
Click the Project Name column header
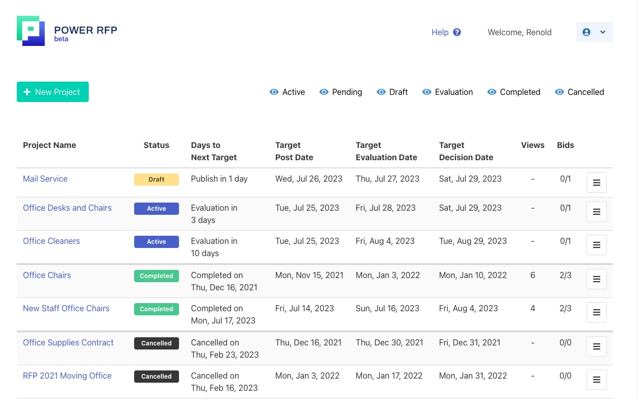49,145
